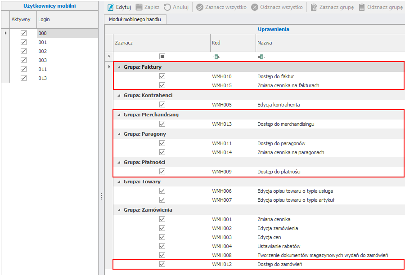Select user login 011 in the list
The image size is (405, 275).
pyautogui.click(x=43, y=69)
